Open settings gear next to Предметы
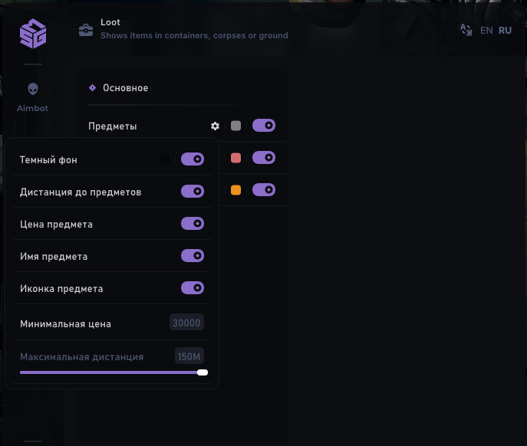This screenshot has height=446, width=527. tap(216, 126)
